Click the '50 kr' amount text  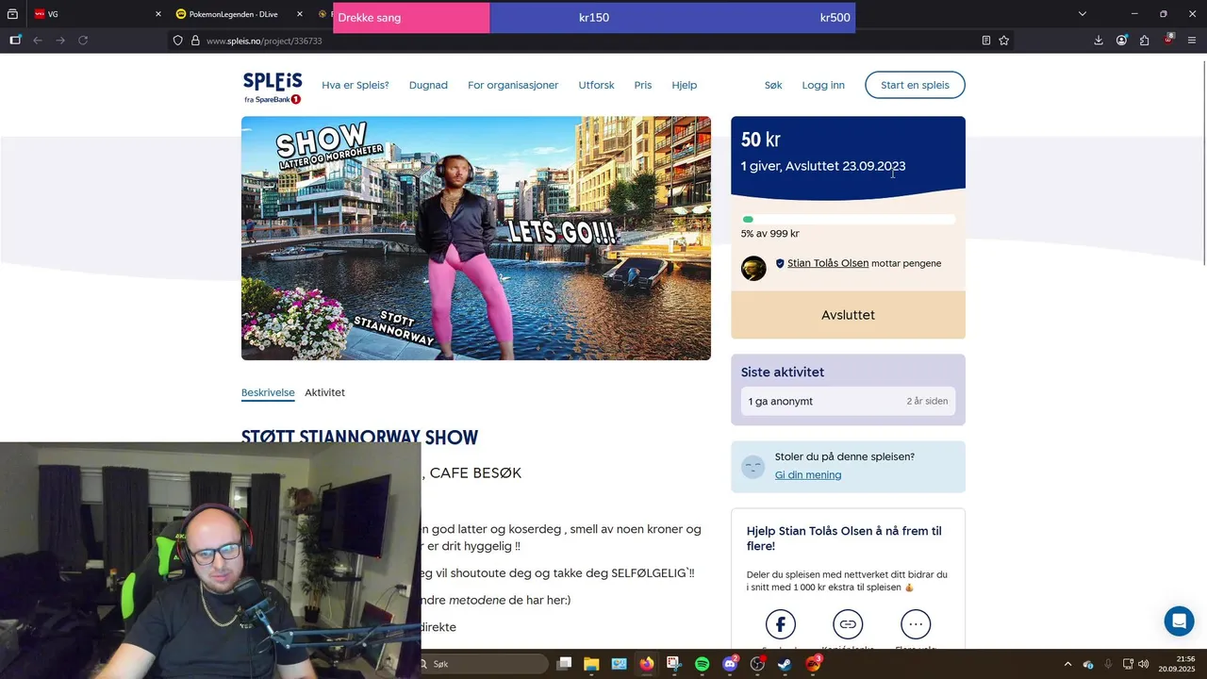click(760, 140)
